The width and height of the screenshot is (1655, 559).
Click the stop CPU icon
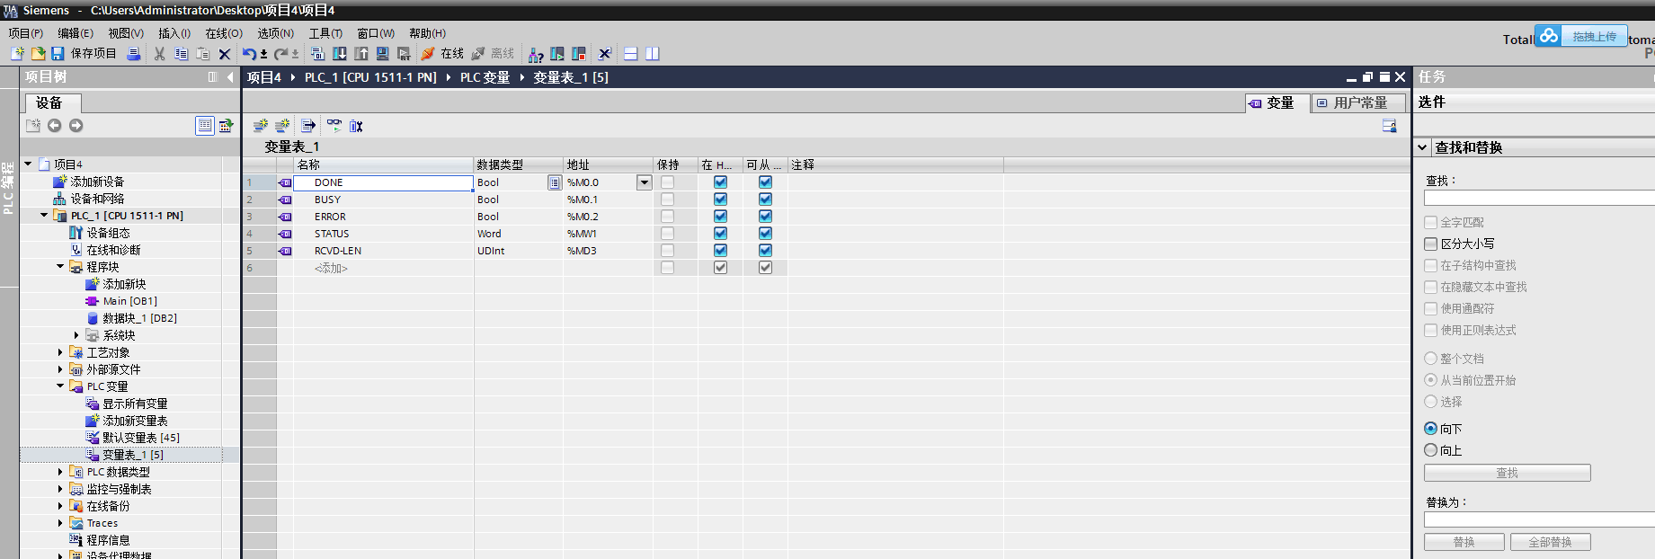click(579, 54)
